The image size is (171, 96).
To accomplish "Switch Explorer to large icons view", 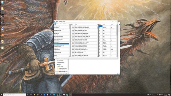I will (x=119, y=74).
